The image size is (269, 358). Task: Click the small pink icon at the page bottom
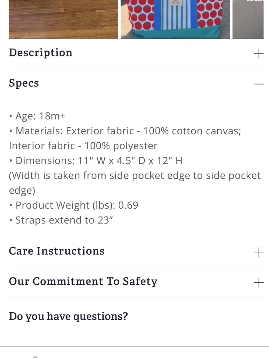pyautogui.click(x=35, y=357)
